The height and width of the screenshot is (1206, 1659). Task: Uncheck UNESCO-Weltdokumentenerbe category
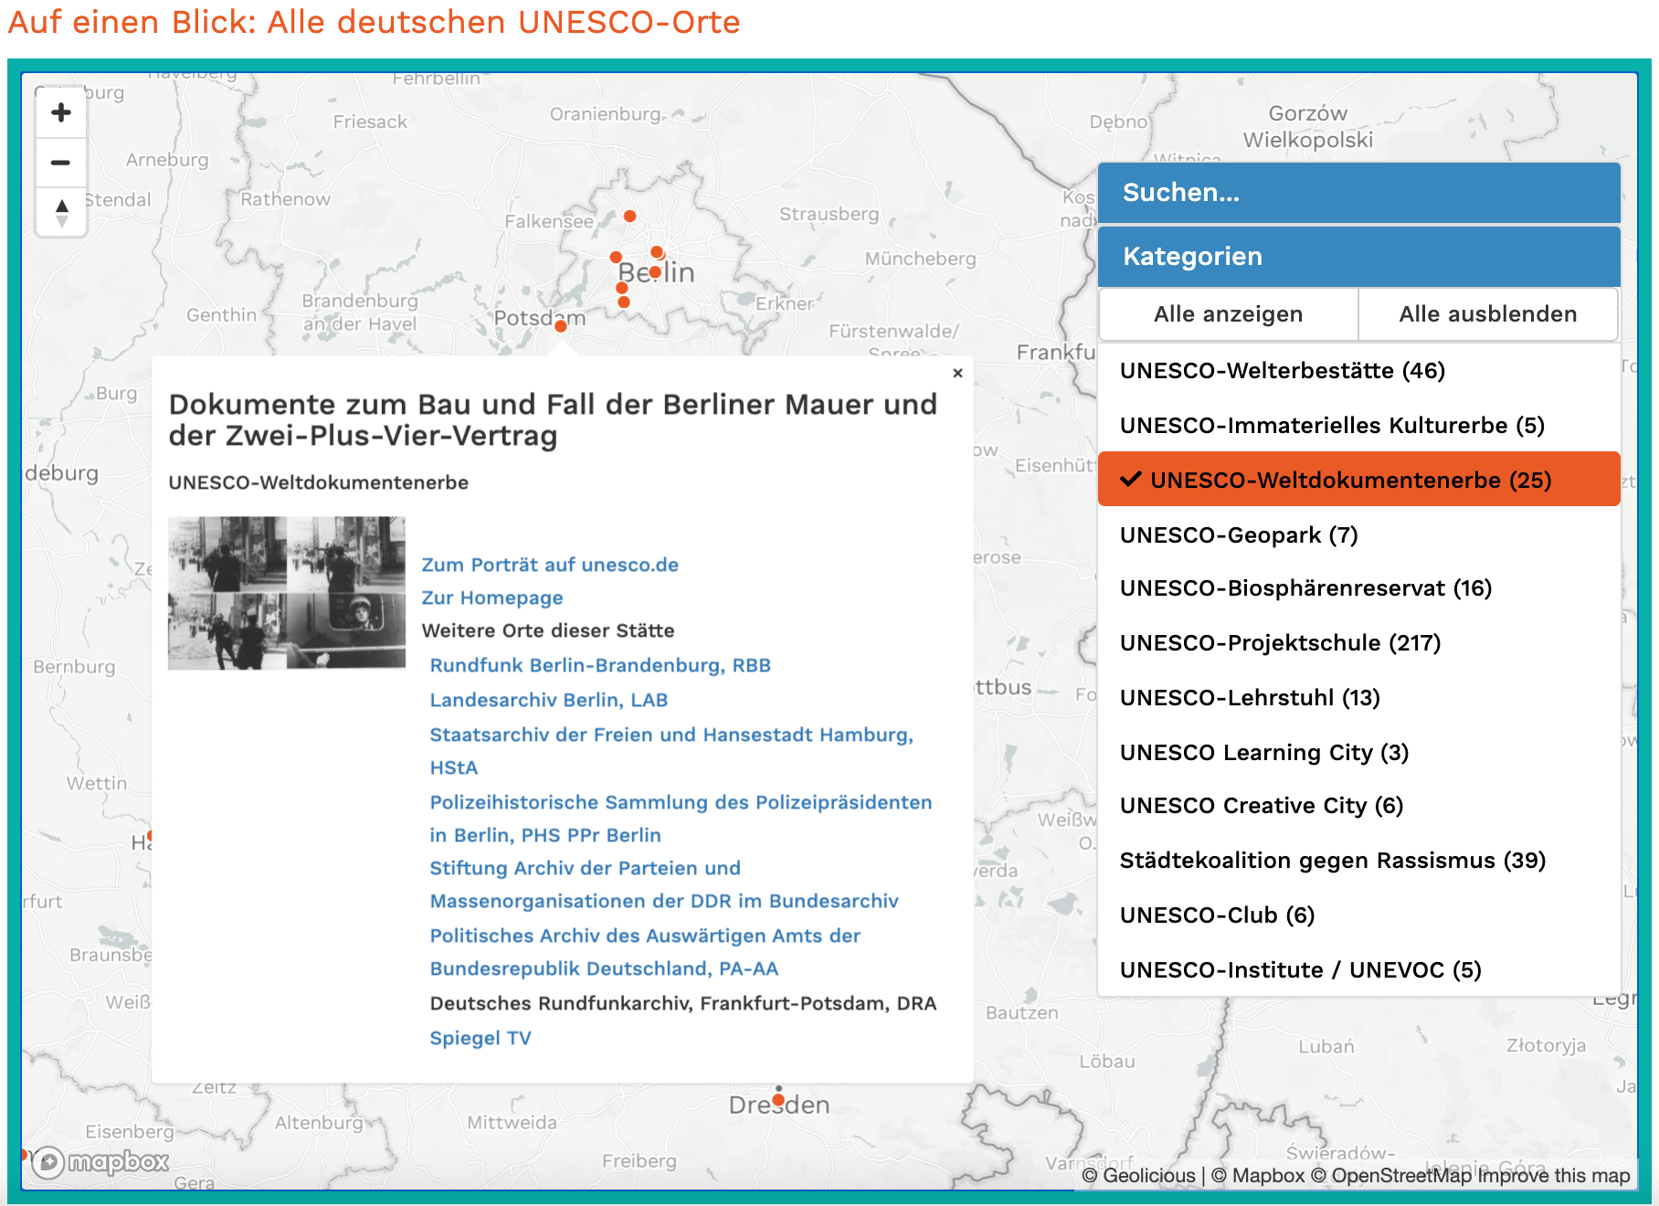(x=1358, y=480)
